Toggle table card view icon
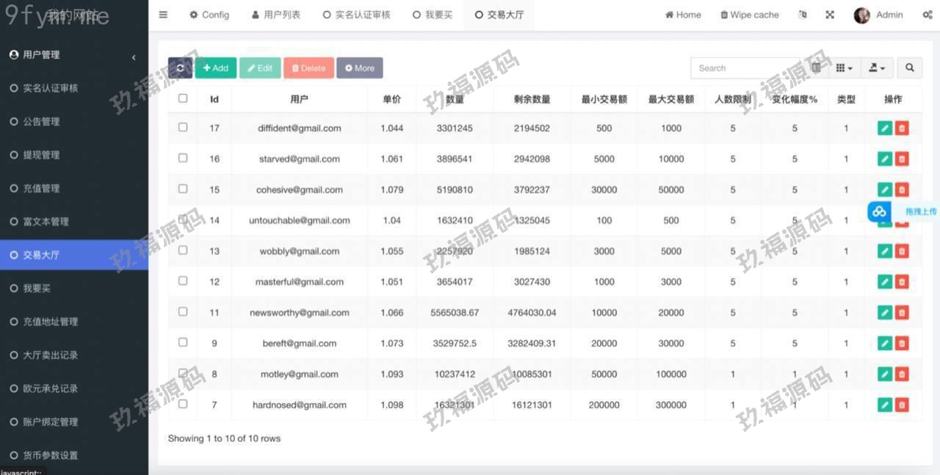 [x=816, y=68]
